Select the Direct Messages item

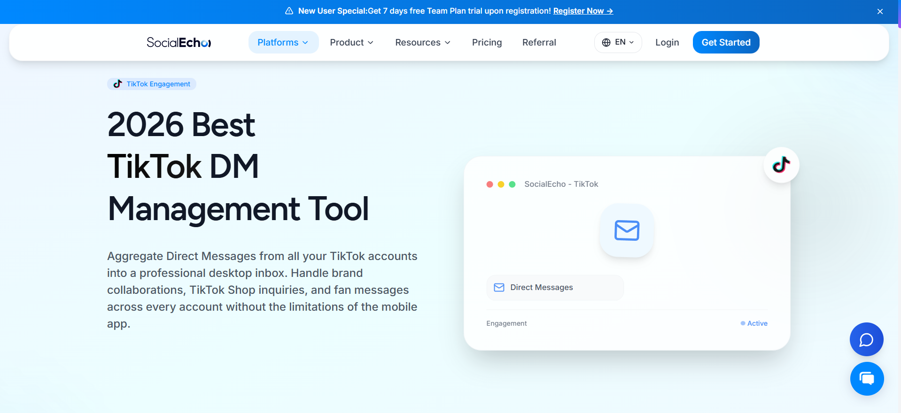555,287
